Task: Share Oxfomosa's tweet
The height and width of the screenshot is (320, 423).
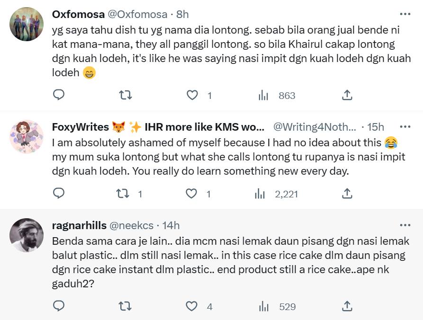Action: [347, 96]
